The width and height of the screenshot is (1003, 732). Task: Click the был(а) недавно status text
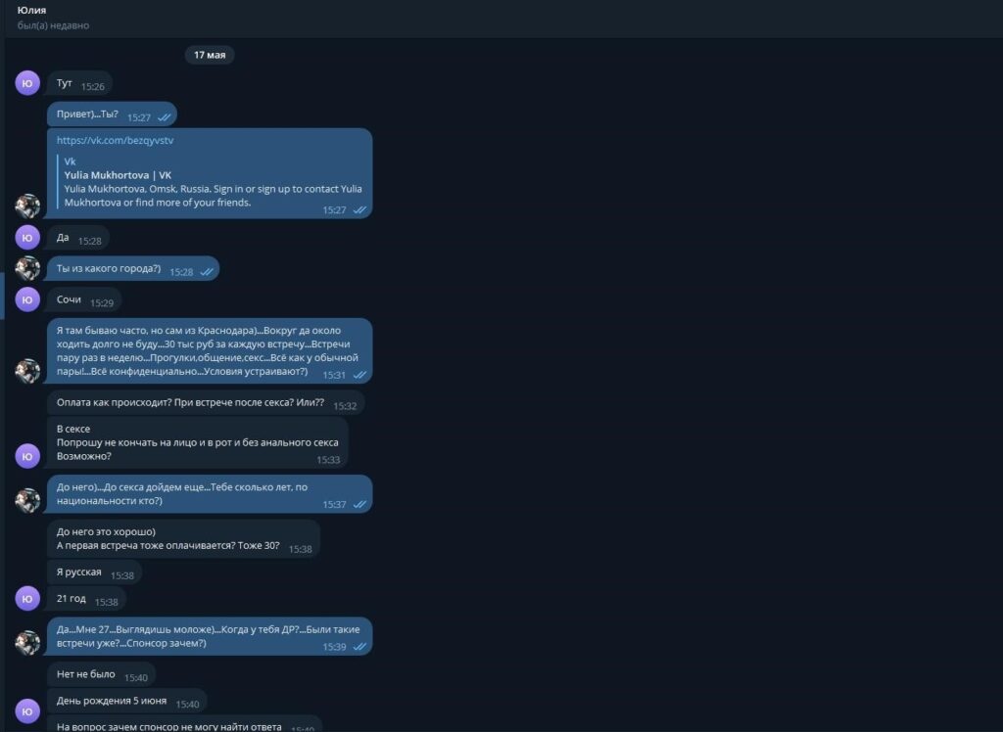(53, 25)
